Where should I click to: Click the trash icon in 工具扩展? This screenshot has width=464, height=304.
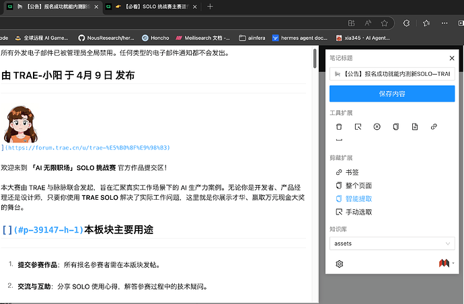coord(339,126)
